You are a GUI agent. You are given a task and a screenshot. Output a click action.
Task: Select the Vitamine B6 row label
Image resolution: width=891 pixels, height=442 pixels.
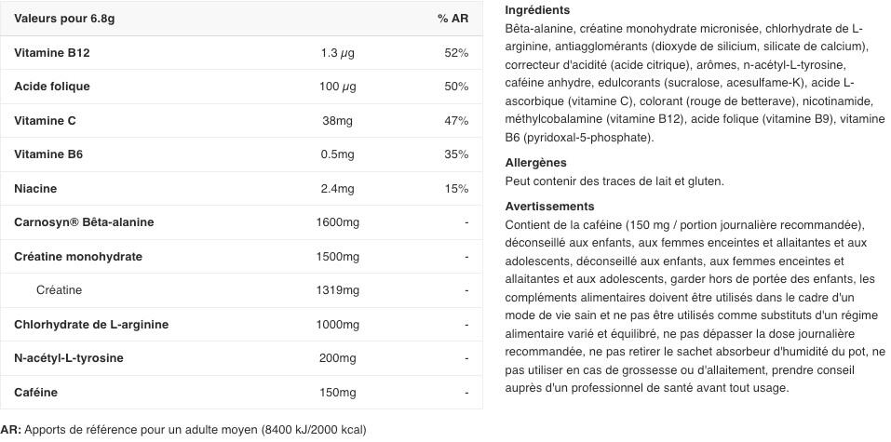click(x=48, y=154)
